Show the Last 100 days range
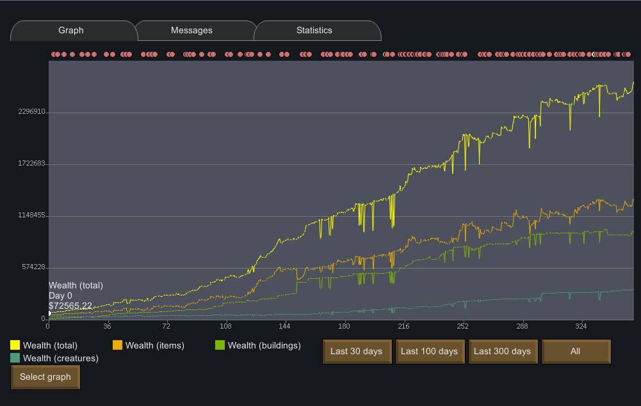Image resolution: width=641 pixels, height=406 pixels. [430, 351]
